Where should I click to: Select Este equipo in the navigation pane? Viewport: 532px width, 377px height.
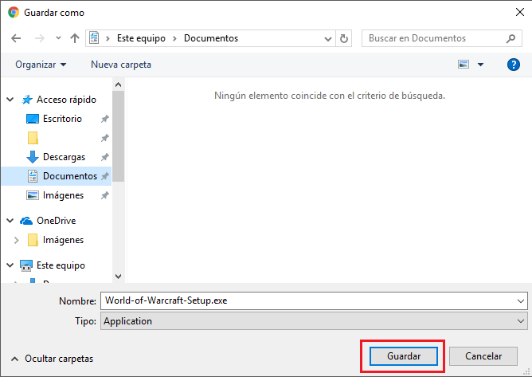click(61, 265)
